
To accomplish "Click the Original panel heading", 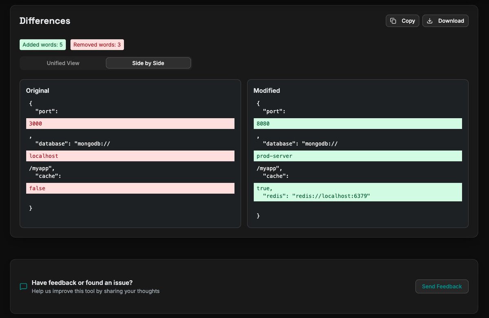I will pos(37,91).
